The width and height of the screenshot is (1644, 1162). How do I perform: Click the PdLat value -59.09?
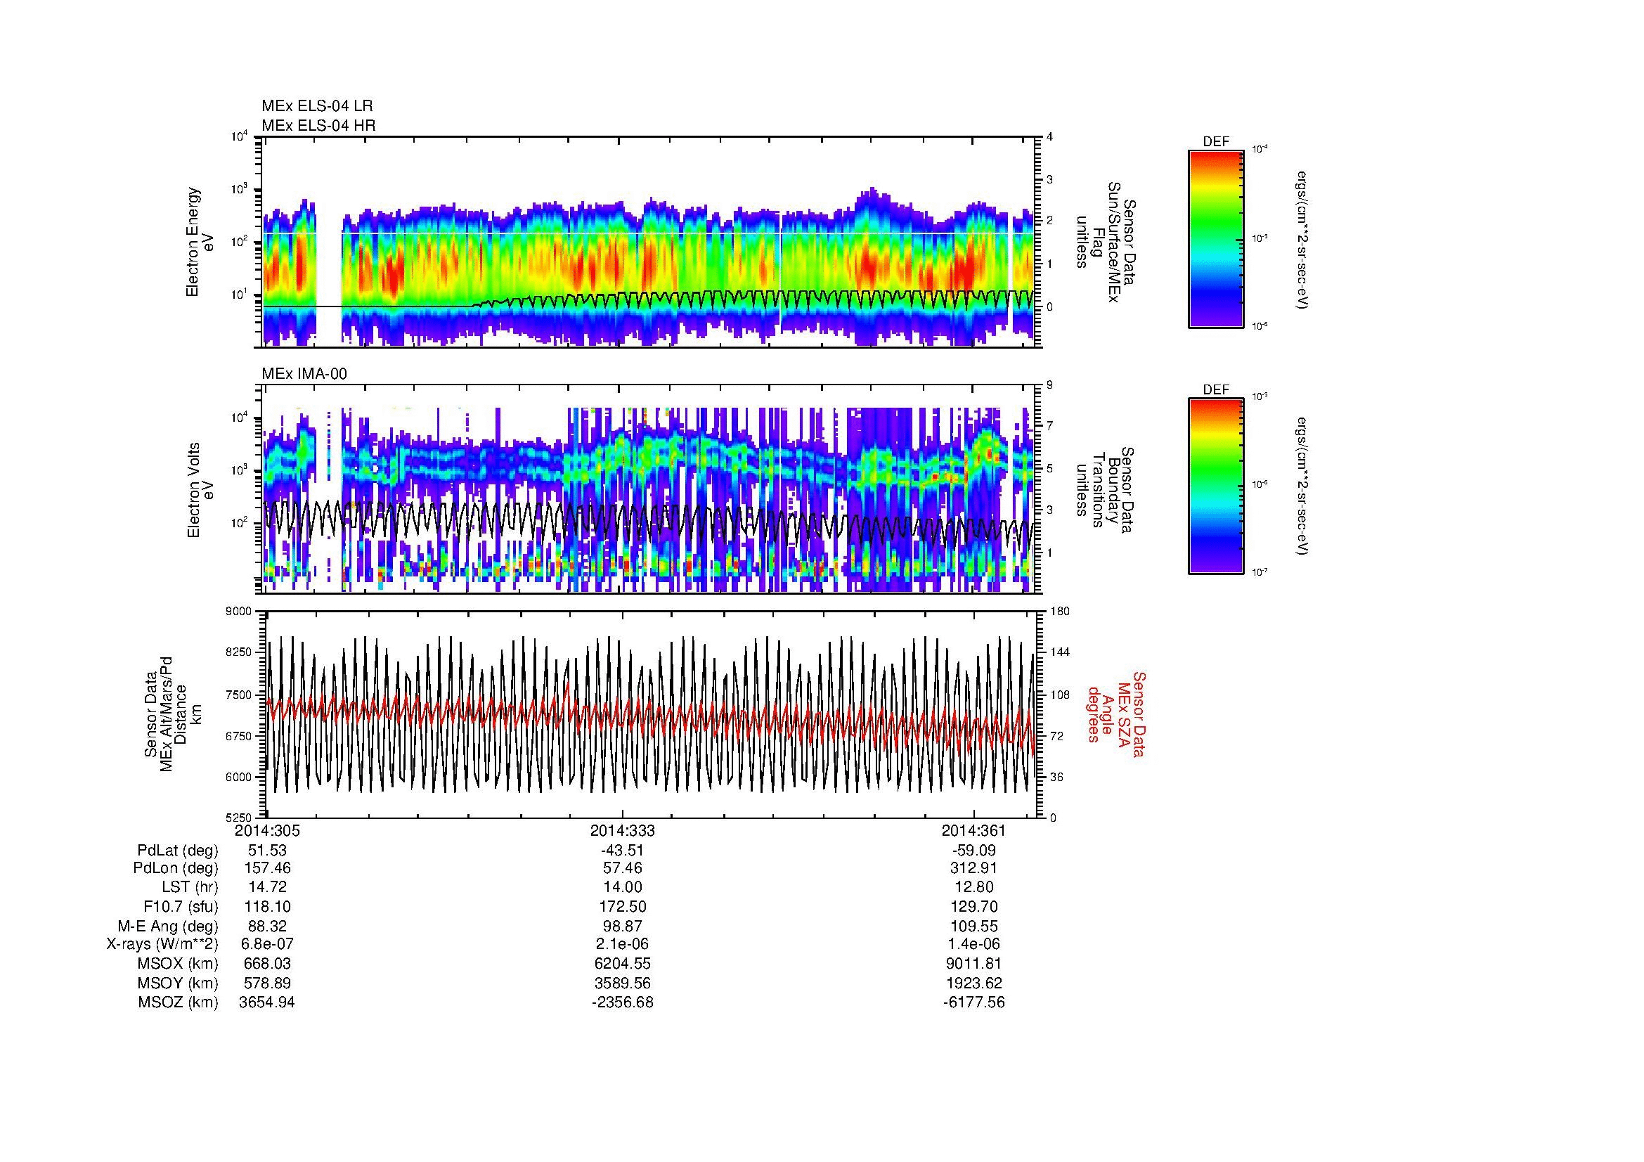pos(973,851)
